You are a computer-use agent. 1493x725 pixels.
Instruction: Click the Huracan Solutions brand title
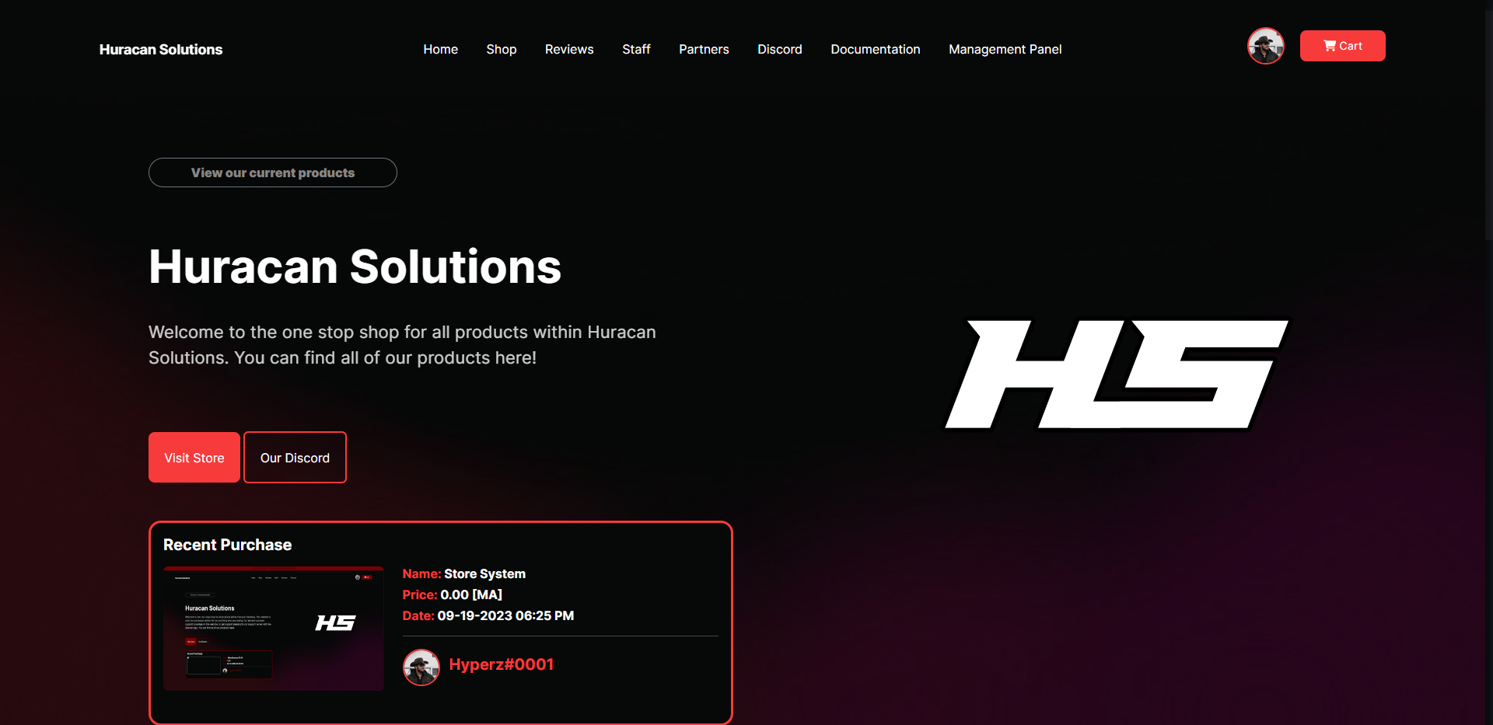pyautogui.click(x=161, y=49)
